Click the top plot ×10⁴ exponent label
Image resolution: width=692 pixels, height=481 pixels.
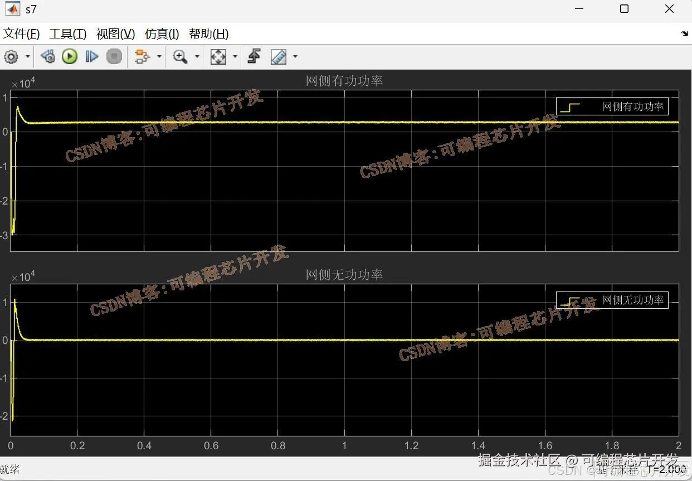(x=23, y=83)
